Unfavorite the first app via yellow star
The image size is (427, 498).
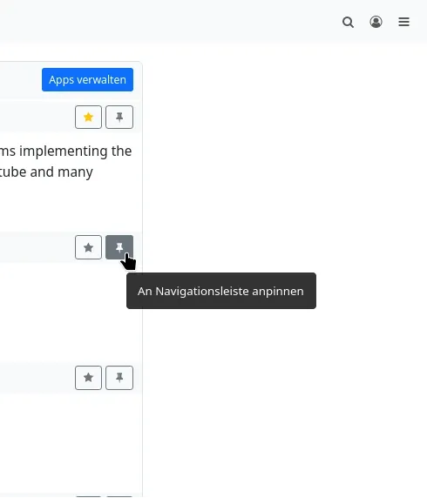(x=88, y=118)
